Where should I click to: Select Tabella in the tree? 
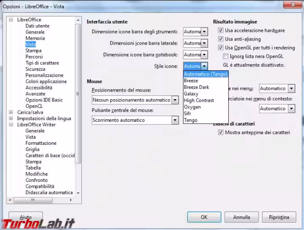pyautogui.click(x=33, y=168)
